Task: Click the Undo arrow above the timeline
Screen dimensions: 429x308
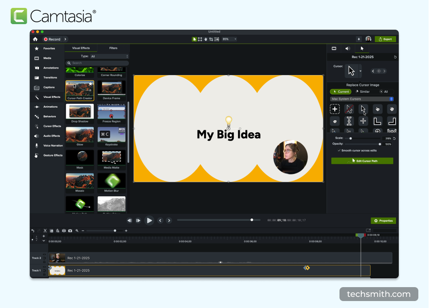Action: tap(32, 231)
